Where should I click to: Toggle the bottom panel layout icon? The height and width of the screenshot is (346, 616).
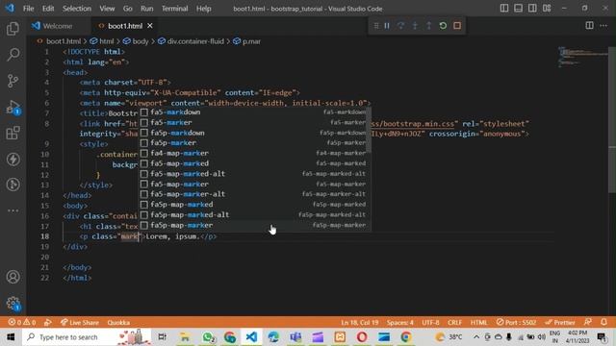click(518, 9)
